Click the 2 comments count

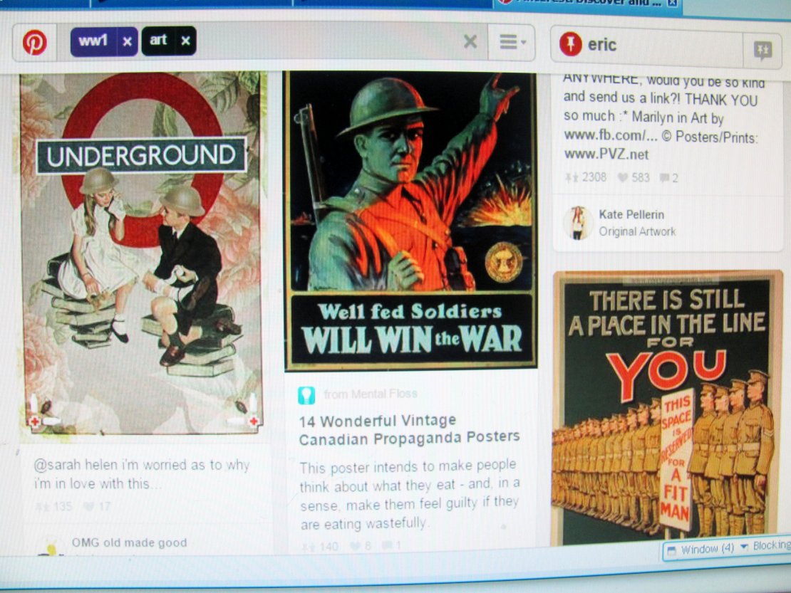click(669, 178)
